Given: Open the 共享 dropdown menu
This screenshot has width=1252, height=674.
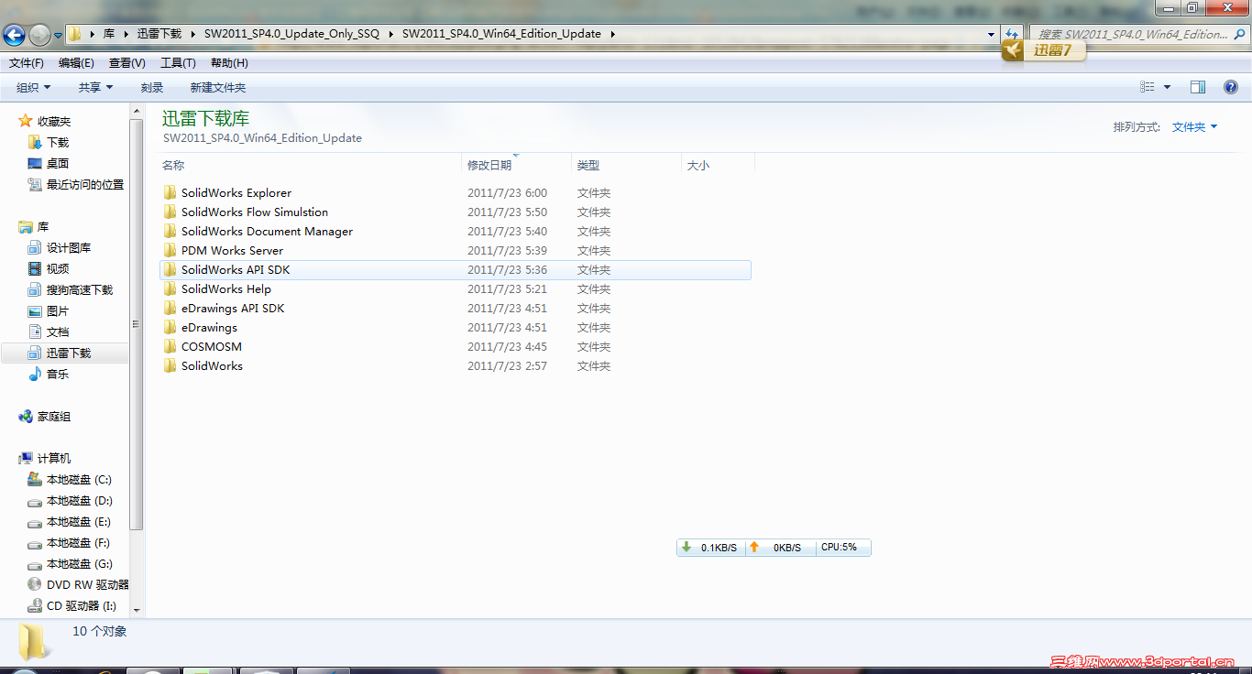Looking at the screenshot, I should (x=95, y=88).
